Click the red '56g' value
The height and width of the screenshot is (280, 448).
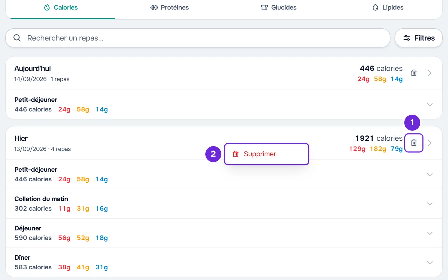64,238
